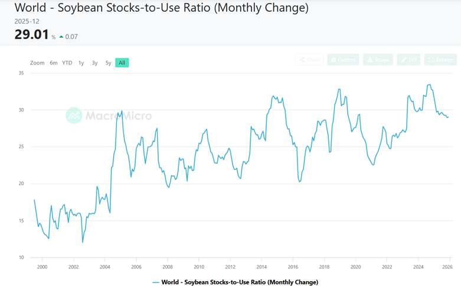Open the DIY chart editor
461x286 pixels.
tap(409, 60)
